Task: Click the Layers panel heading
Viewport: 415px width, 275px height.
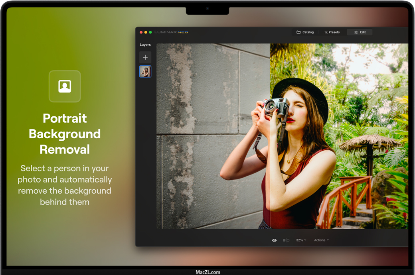Action: [x=145, y=45]
